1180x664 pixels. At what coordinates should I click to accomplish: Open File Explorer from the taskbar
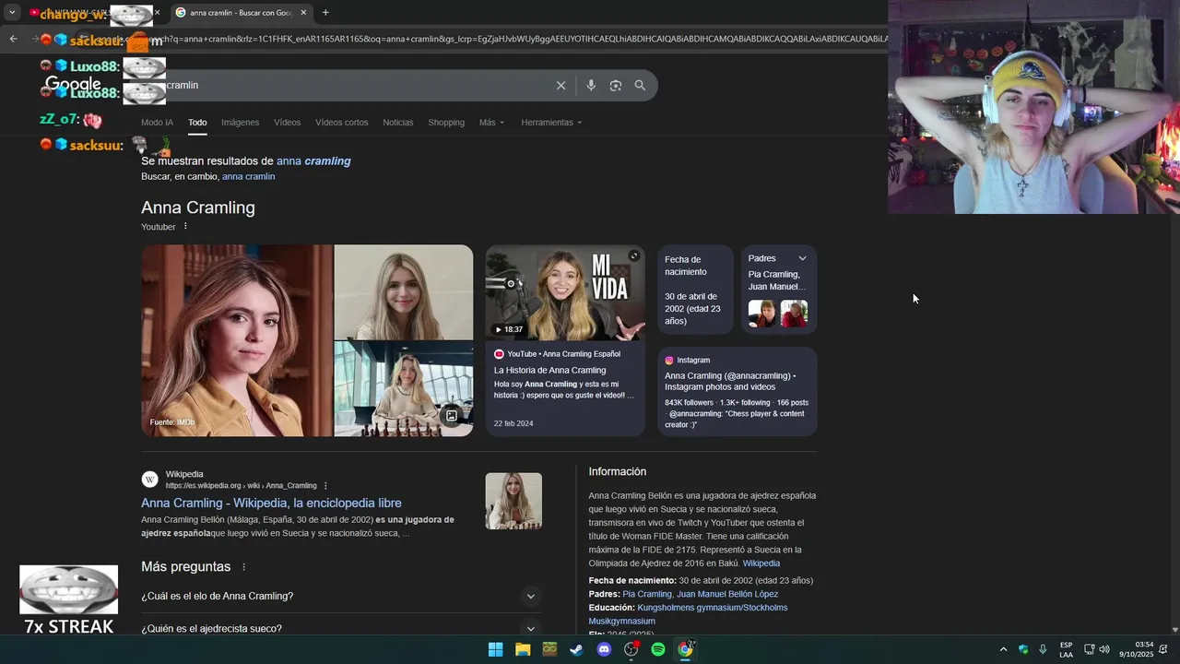(x=523, y=649)
